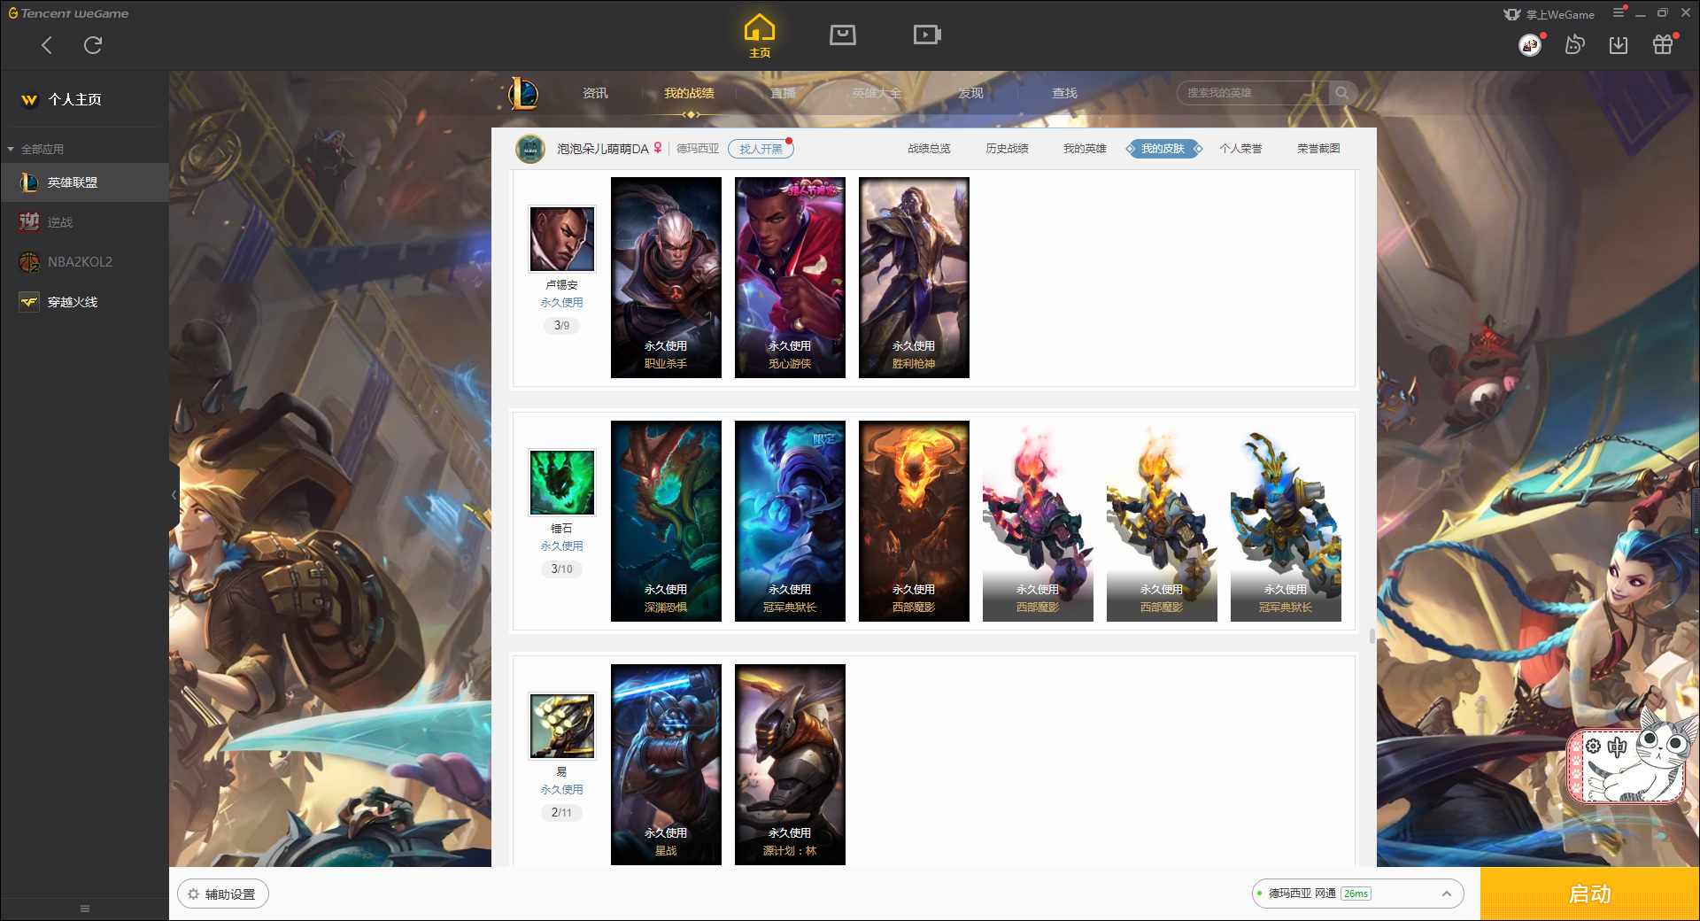Image resolution: width=1700 pixels, height=921 pixels.
Task: Open the 个人荣誉 sub-tab
Action: [x=1240, y=149]
